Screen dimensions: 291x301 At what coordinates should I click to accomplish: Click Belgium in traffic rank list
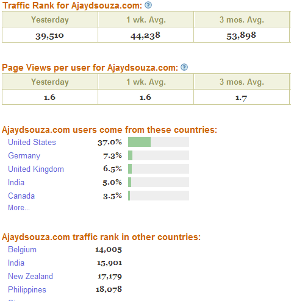[22, 249]
